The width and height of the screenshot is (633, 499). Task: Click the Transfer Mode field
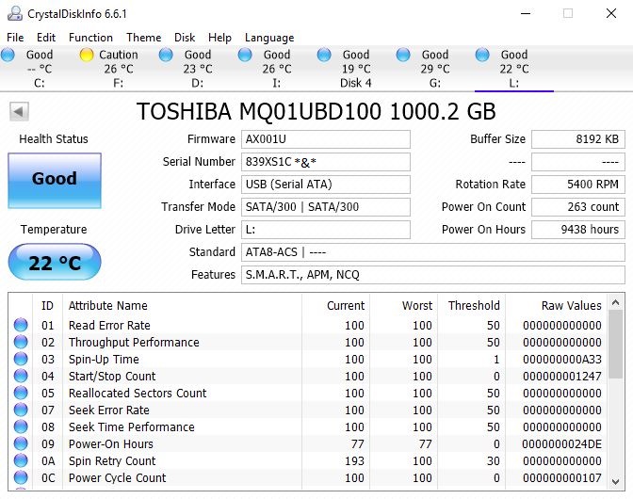[326, 207]
